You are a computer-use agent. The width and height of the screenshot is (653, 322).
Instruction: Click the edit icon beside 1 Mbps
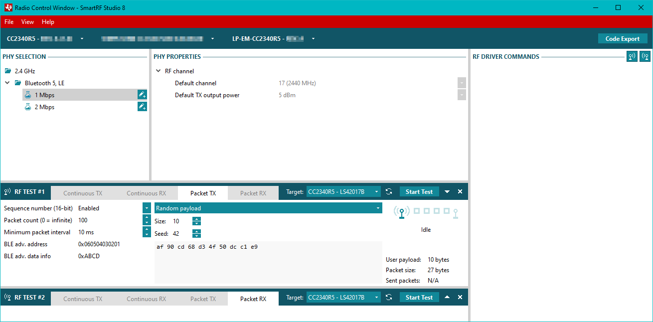coord(142,95)
